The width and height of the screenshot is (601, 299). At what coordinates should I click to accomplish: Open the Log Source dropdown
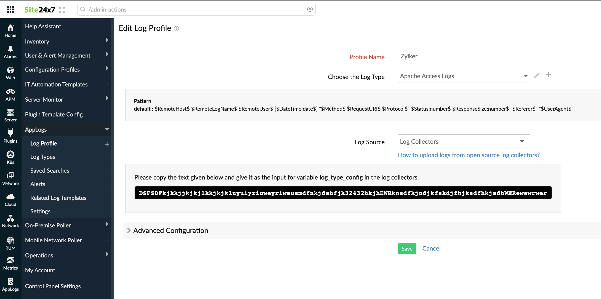coord(464,142)
